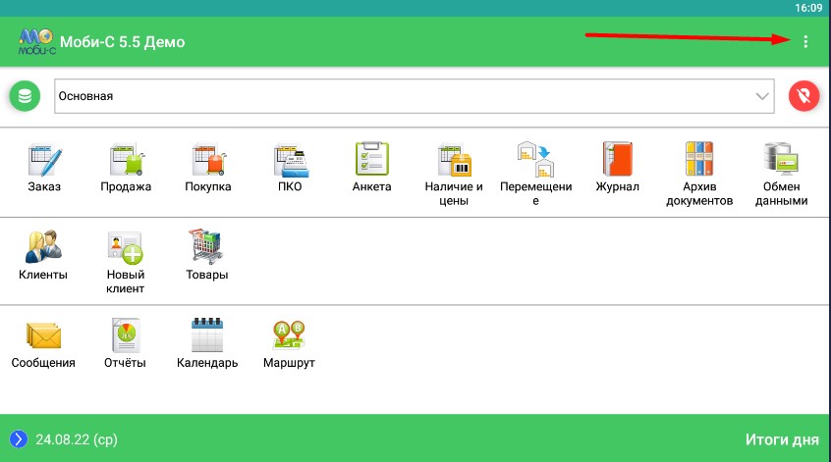
Task: Open the Заказ order document
Action: (x=44, y=167)
